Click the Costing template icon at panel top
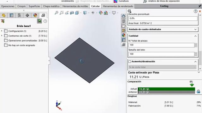 point(129,11)
